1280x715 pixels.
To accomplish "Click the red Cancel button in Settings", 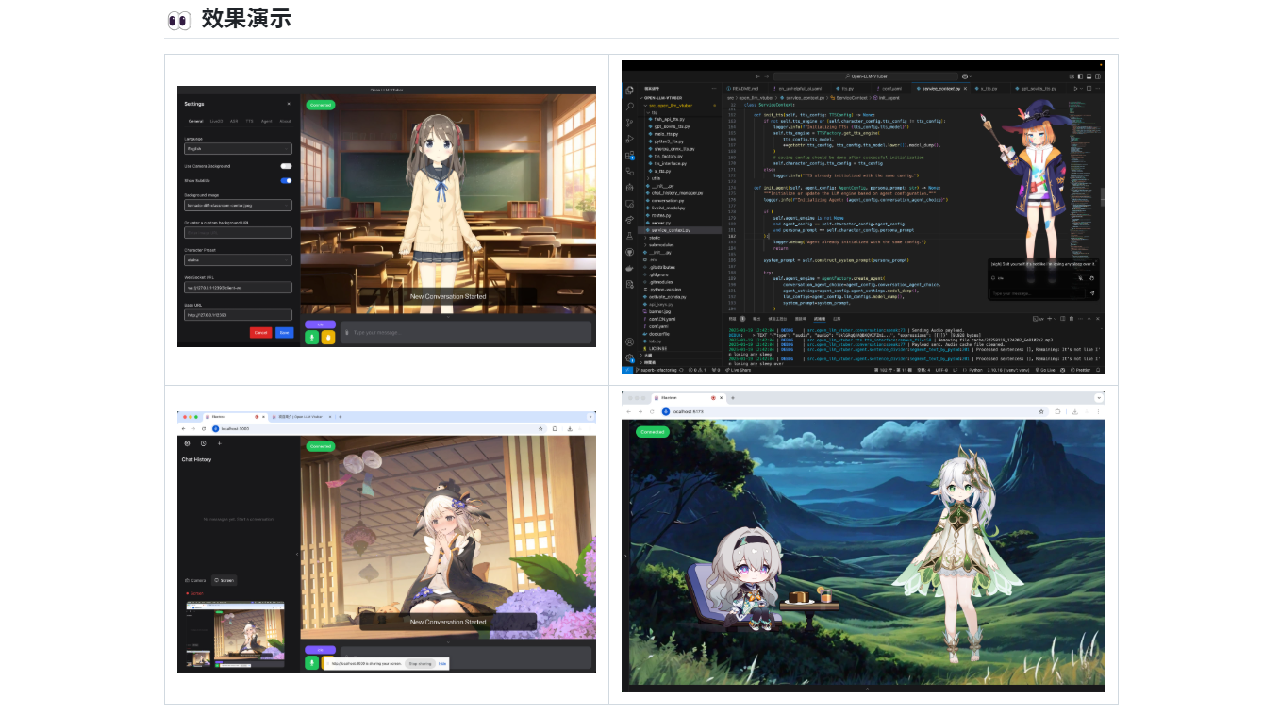I will [x=260, y=332].
